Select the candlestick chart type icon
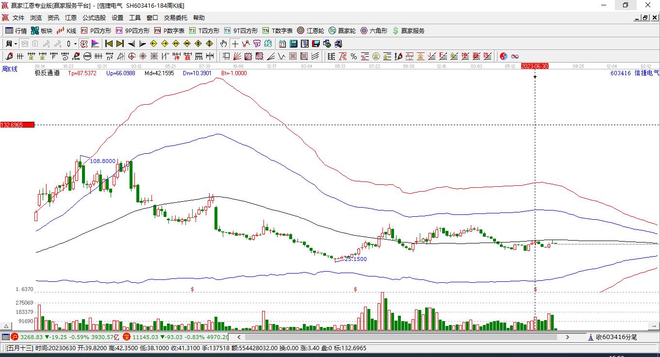The width and height of the screenshot is (660, 357). [69, 44]
